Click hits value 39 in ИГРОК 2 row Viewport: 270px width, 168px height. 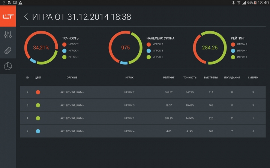pyautogui.click(x=232, y=92)
